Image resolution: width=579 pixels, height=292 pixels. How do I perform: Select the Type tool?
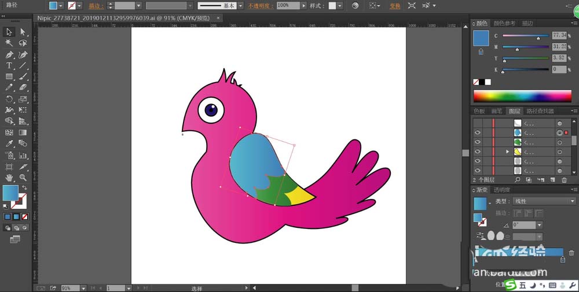[x=9, y=65]
